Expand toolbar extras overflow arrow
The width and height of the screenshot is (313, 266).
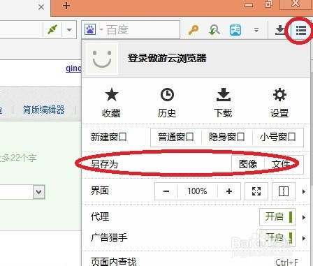[x=256, y=30]
